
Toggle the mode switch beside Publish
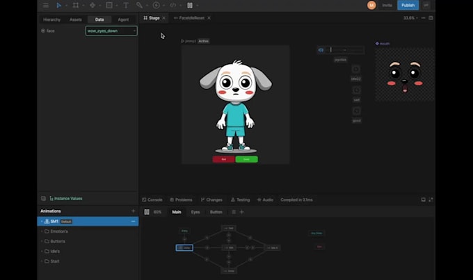(x=426, y=5)
